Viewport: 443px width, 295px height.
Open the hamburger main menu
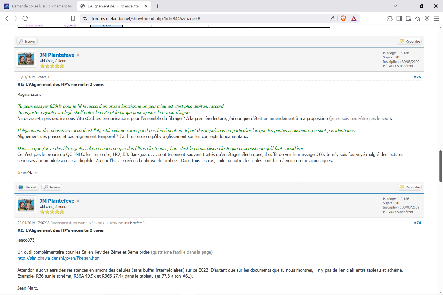click(436, 19)
